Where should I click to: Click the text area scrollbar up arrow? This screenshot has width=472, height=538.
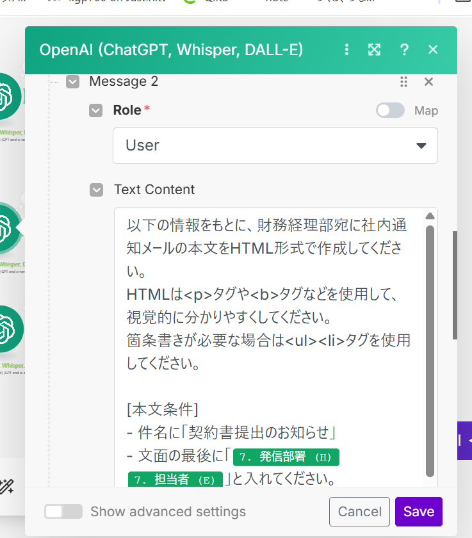click(430, 216)
